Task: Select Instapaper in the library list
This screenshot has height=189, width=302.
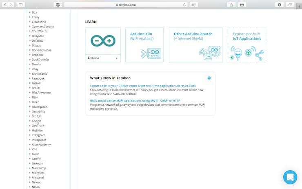Action: coord(39,140)
